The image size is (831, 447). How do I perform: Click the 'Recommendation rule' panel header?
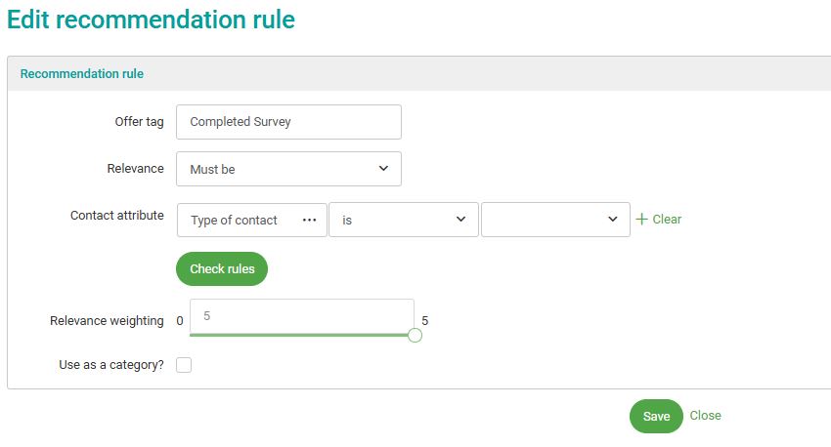82,73
